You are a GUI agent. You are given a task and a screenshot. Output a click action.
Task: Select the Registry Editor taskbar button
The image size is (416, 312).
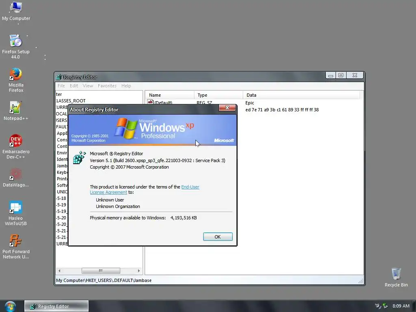tap(56, 306)
